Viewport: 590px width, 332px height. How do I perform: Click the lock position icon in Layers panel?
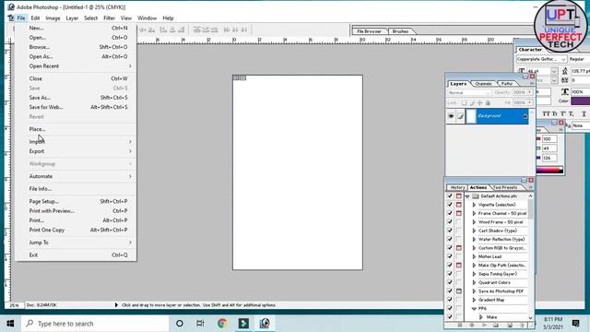click(x=479, y=102)
